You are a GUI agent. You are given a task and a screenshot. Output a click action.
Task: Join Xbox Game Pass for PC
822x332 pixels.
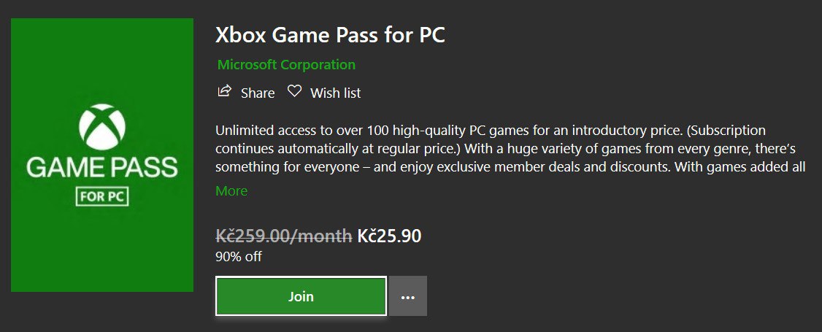click(x=301, y=296)
